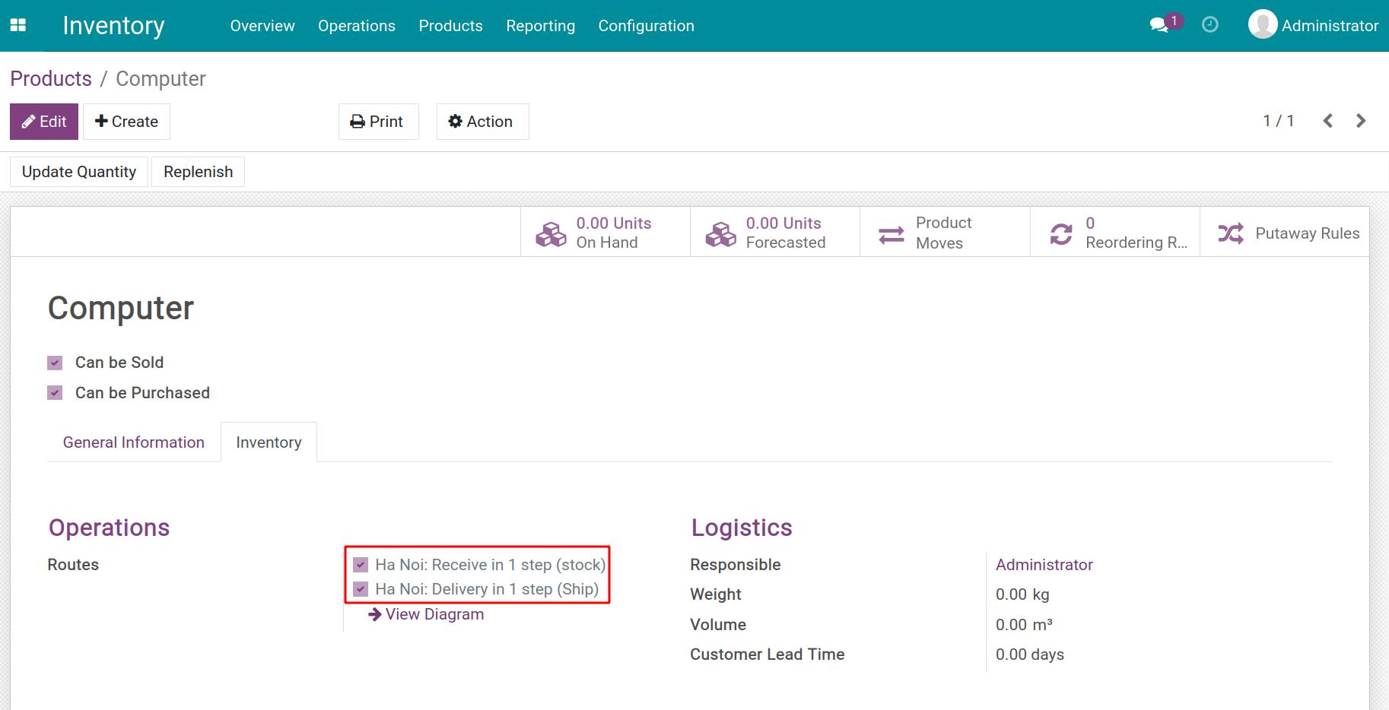1389x710 pixels.
Task: Click the Product Moves arrows icon
Action: (x=891, y=232)
